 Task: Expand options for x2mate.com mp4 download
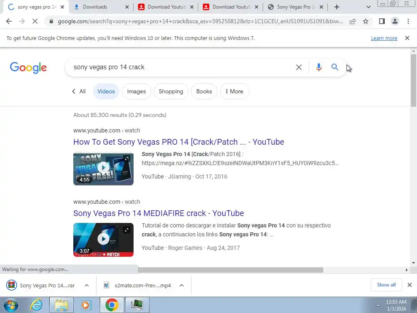(182, 285)
